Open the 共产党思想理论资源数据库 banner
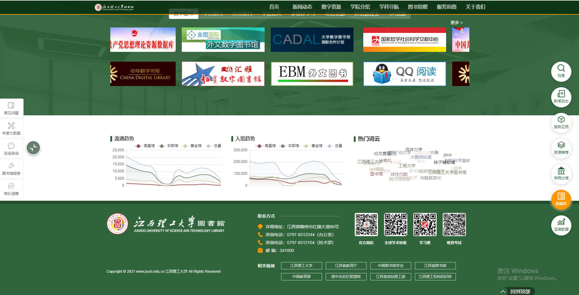This screenshot has height=295, width=579. tap(143, 40)
